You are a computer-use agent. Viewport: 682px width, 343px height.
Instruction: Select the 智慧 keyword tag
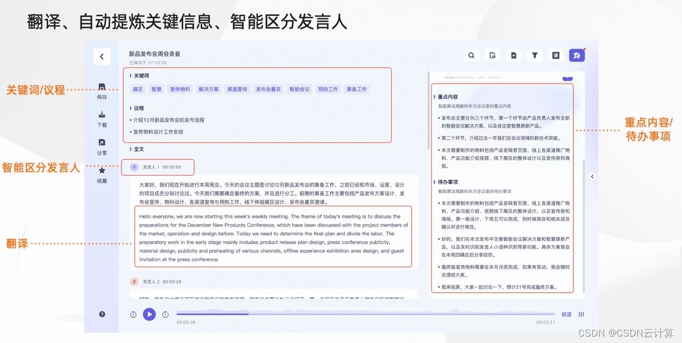tap(155, 89)
